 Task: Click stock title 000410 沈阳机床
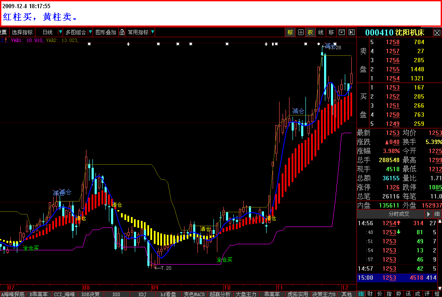(x=394, y=33)
